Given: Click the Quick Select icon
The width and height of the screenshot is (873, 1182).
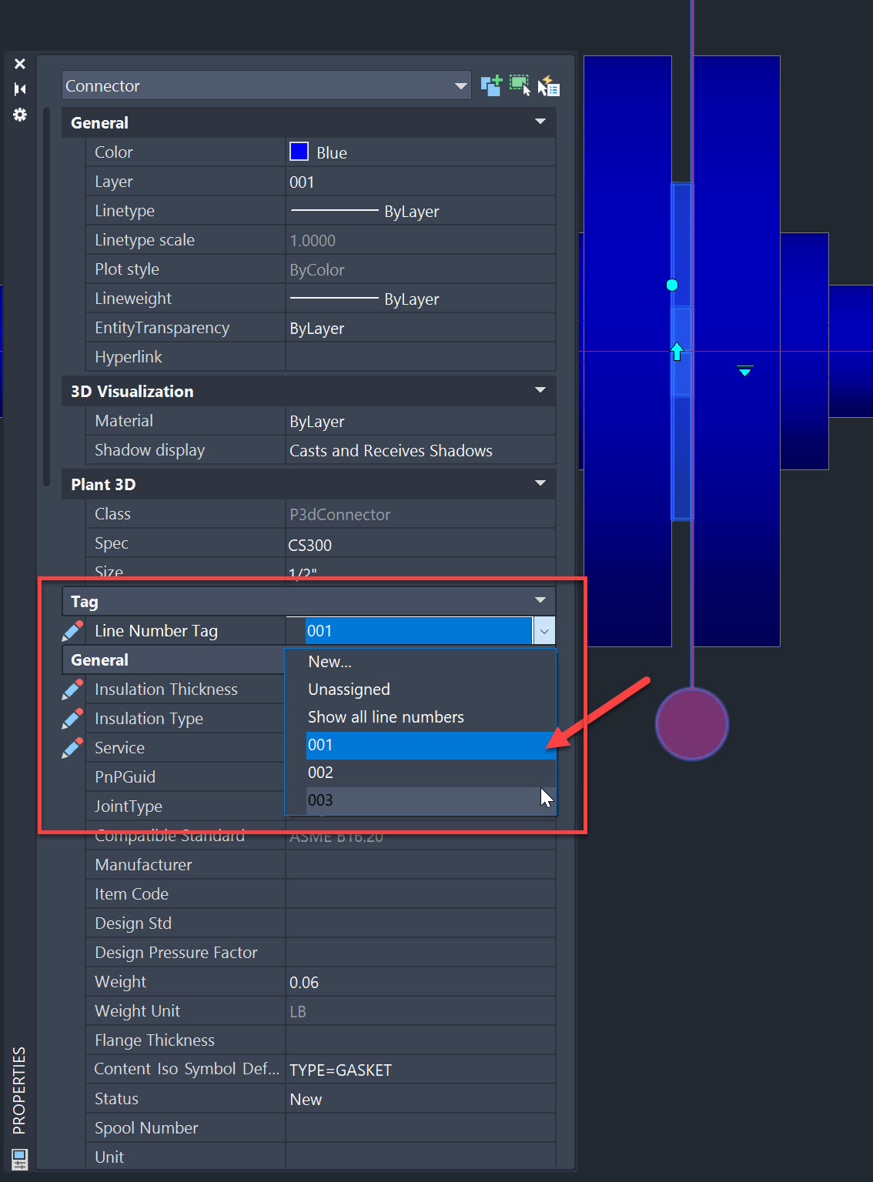Looking at the screenshot, I should pos(549,85).
